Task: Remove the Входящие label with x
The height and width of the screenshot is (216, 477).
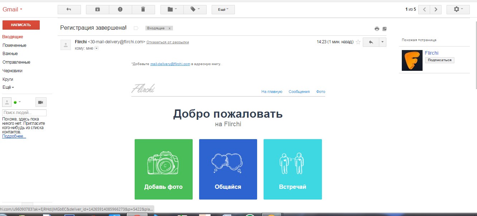Action: click(169, 28)
